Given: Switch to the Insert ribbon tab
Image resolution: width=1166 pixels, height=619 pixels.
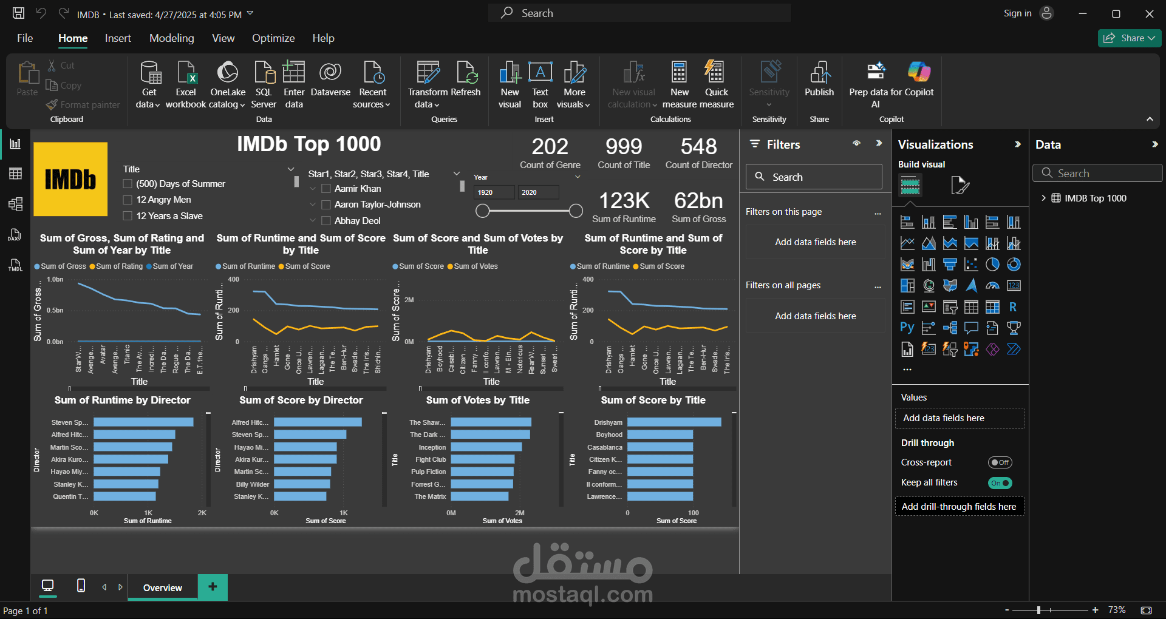Looking at the screenshot, I should pos(118,38).
